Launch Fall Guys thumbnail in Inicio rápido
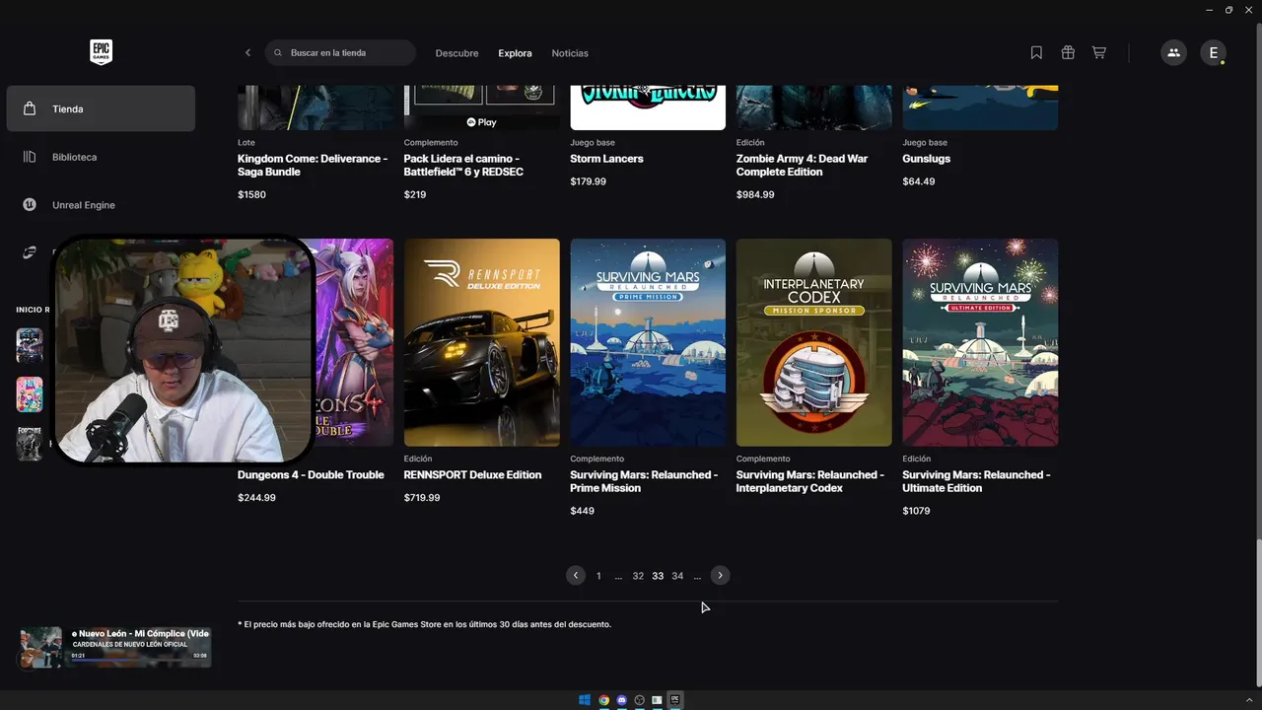 [30, 394]
